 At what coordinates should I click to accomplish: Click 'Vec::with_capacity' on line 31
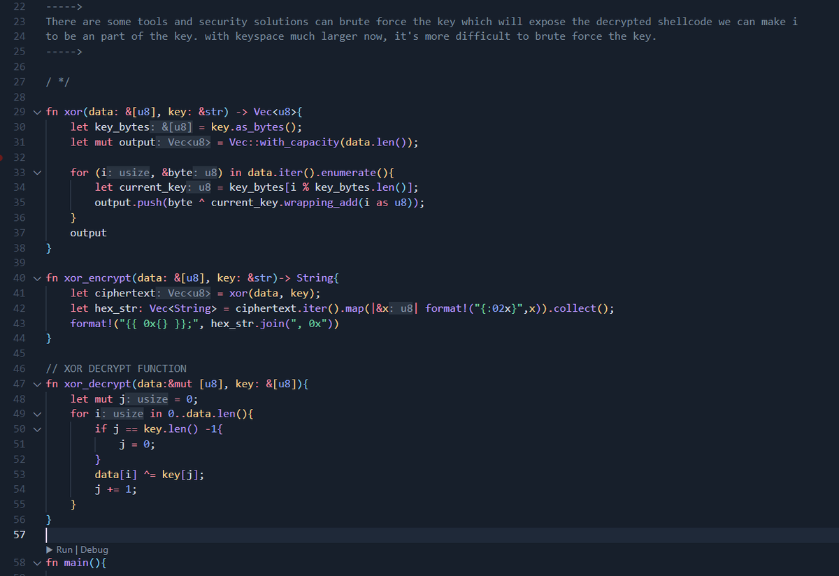(x=284, y=143)
